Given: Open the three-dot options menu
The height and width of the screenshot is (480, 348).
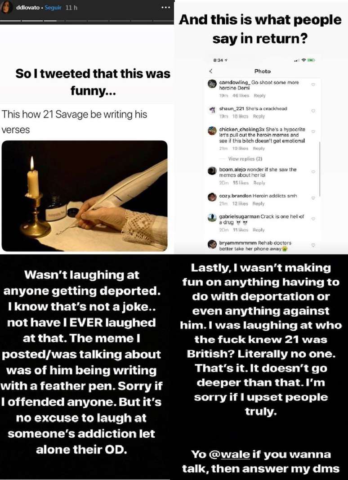Looking at the screenshot, I should pyautogui.click(x=165, y=7).
